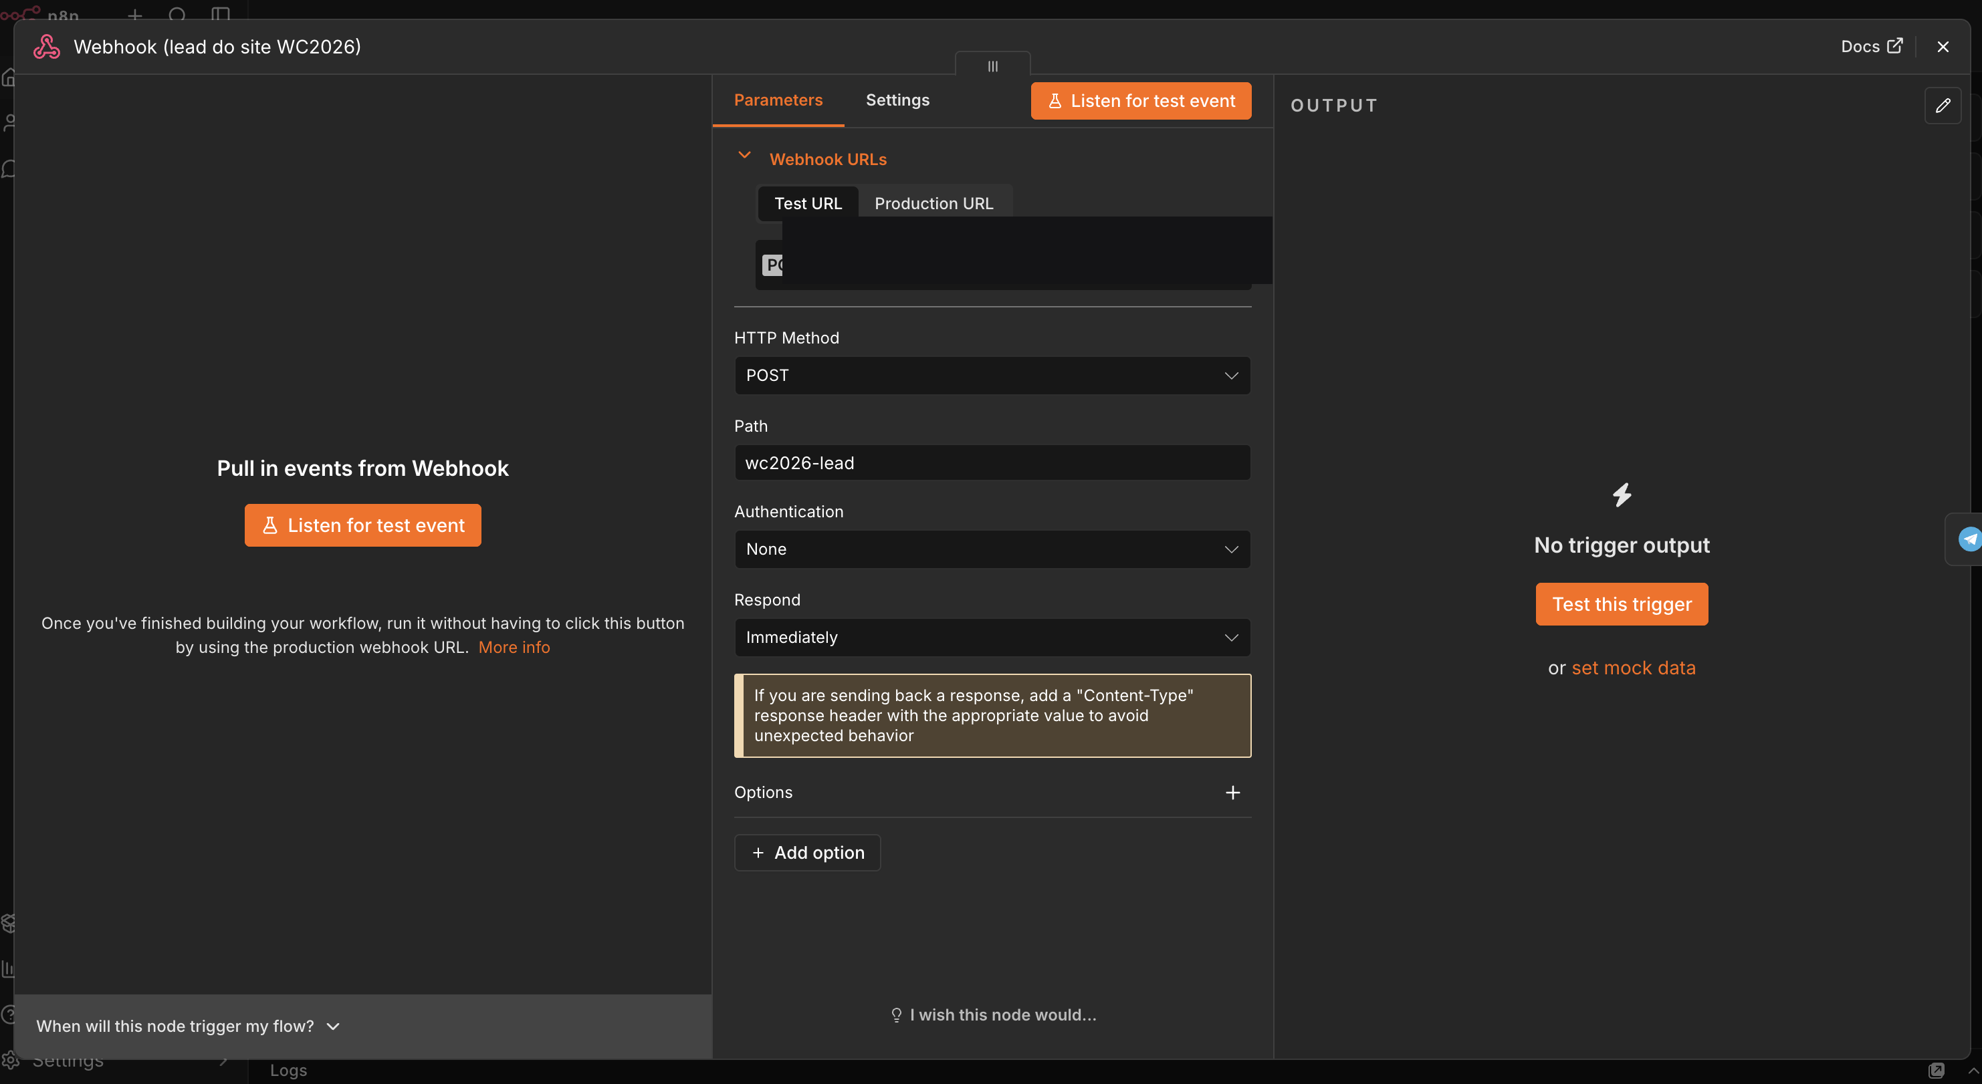Select Production URL tab

point(933,203)
